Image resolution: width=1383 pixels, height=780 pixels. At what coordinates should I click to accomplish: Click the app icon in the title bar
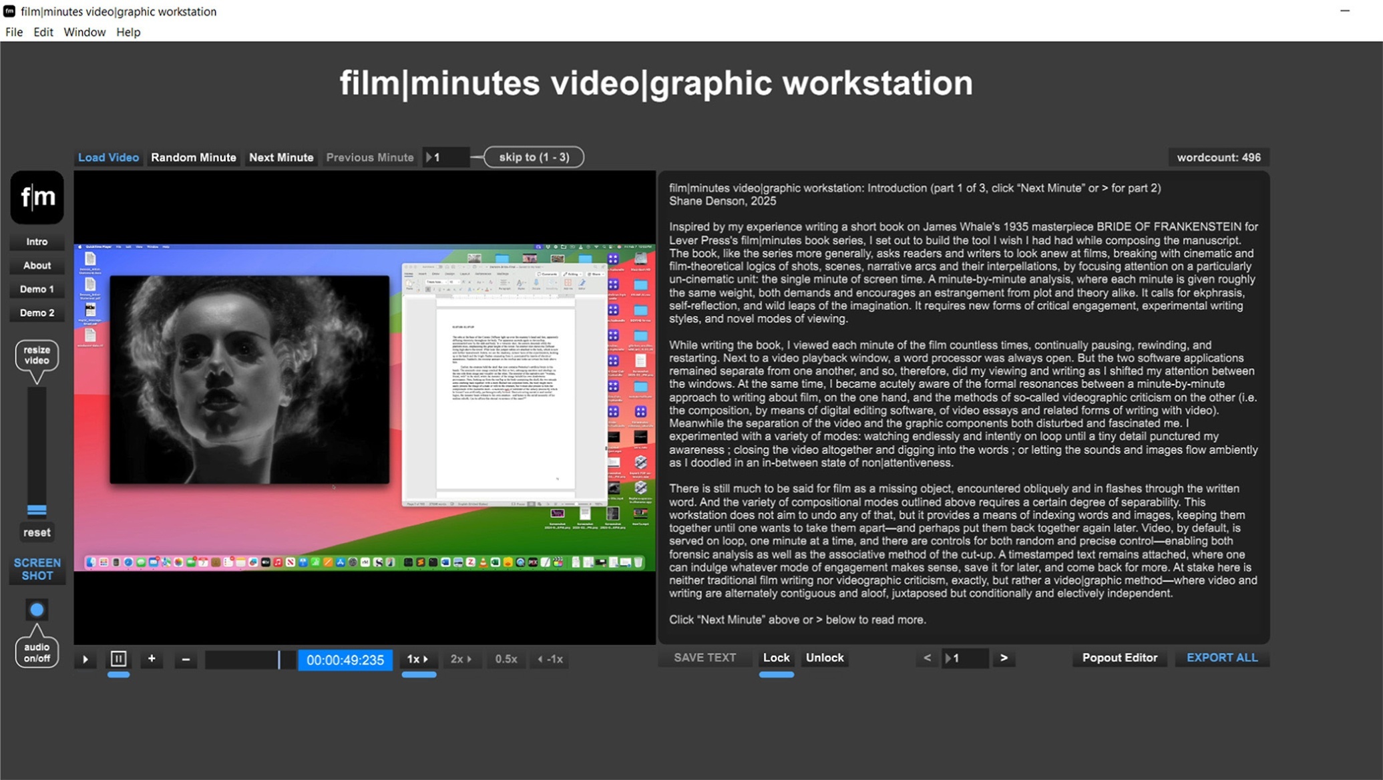(x=9, y=11)
